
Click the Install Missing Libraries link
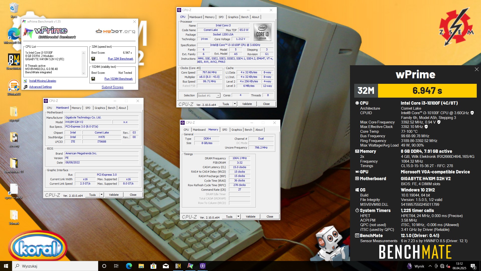click(43, 81)
